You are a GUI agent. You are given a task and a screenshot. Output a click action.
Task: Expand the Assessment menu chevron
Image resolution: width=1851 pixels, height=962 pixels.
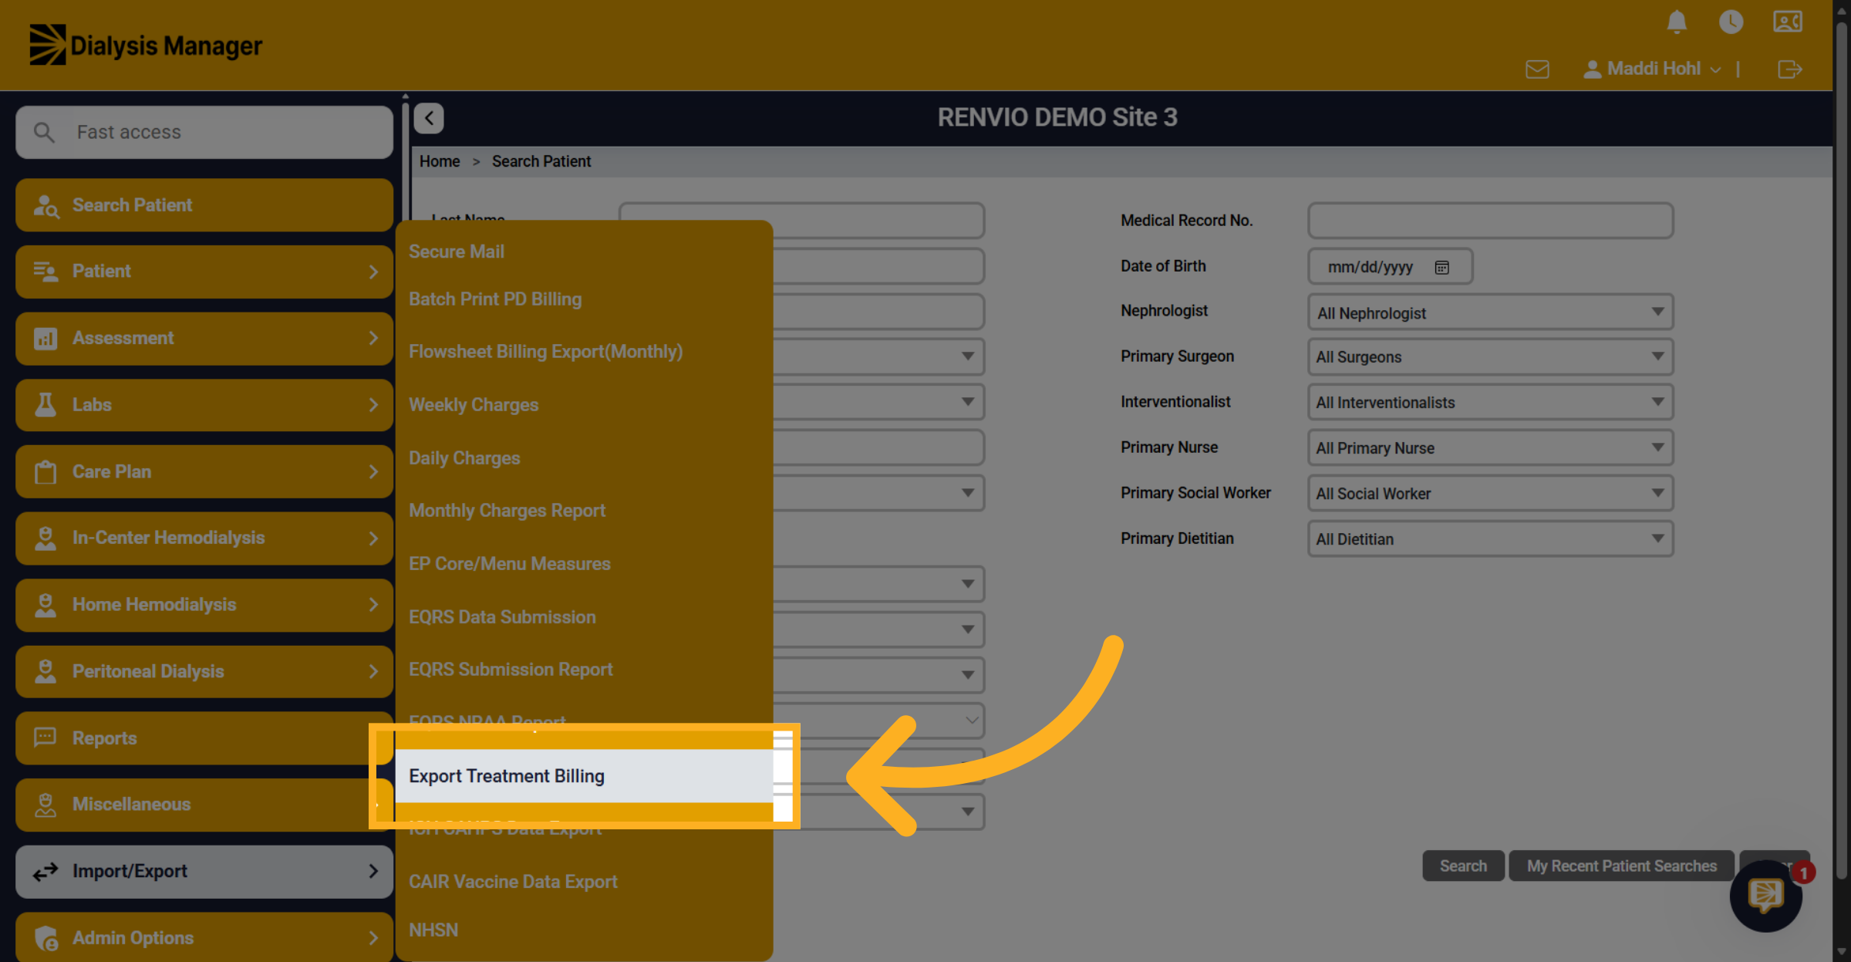click(373, 338)
